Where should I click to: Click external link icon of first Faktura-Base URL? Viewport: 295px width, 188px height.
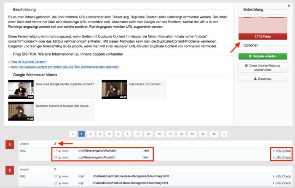pos(56,176)
